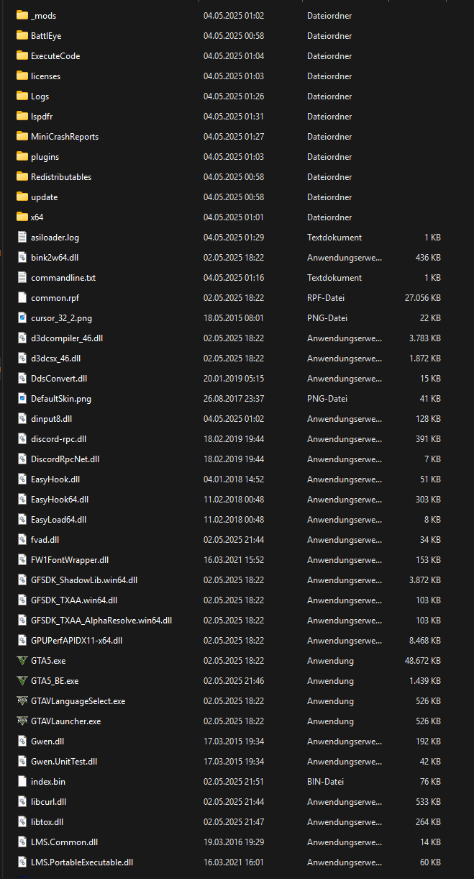474x879 pixels.
Task: Click file name EasyHook.dll
Action: [x=55, y=479]
